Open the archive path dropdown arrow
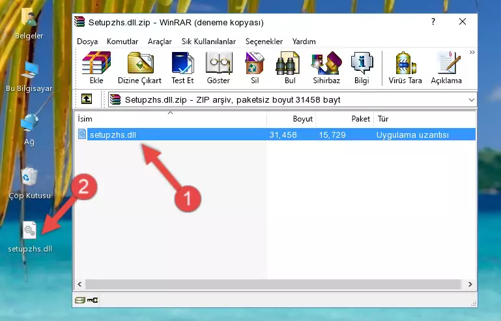The height and width of the screenshot is (321, 501). [x=472, y=100]
